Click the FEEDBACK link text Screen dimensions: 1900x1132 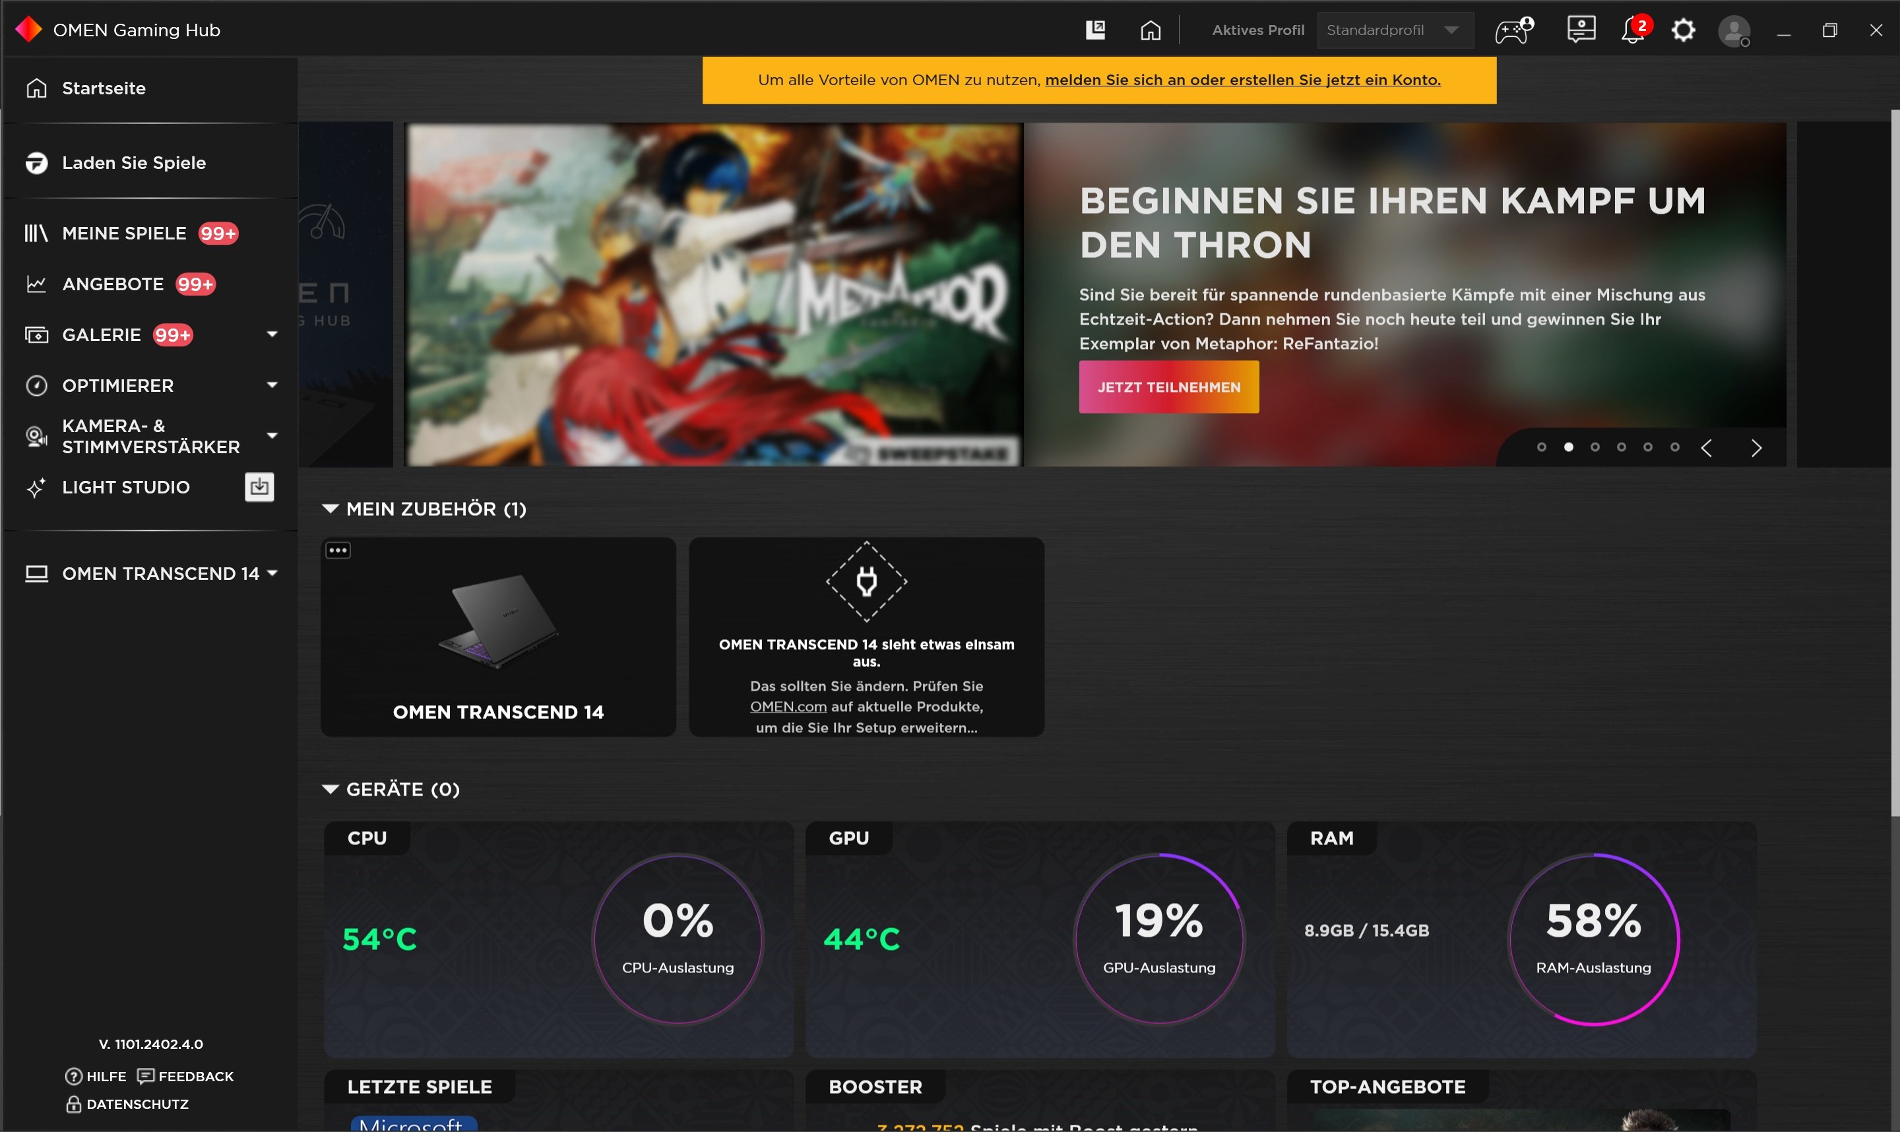coord(196,1077)
